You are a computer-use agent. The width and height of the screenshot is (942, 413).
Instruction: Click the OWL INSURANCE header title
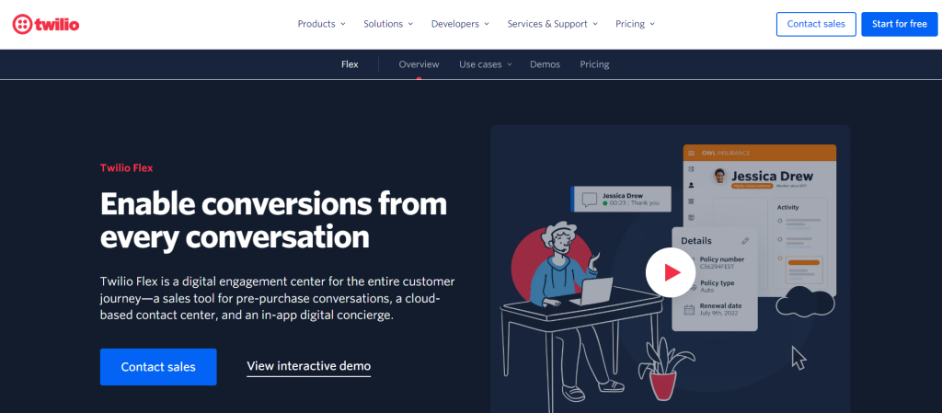tap(726, 153)
